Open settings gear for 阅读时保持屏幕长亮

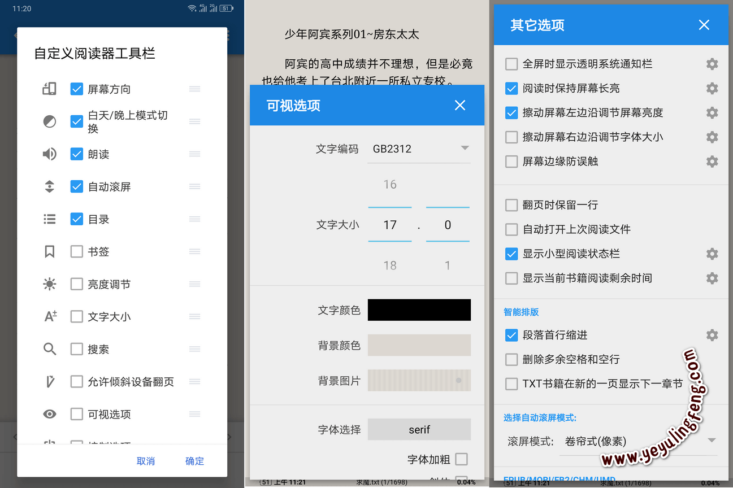[712, 88]
